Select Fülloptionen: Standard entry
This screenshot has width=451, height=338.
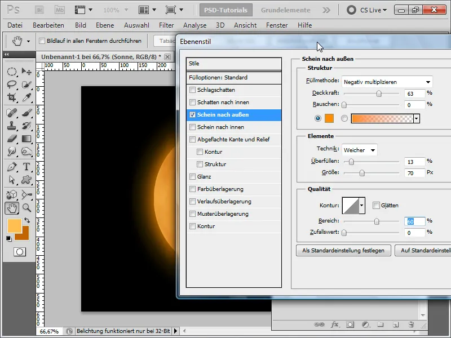233,78
